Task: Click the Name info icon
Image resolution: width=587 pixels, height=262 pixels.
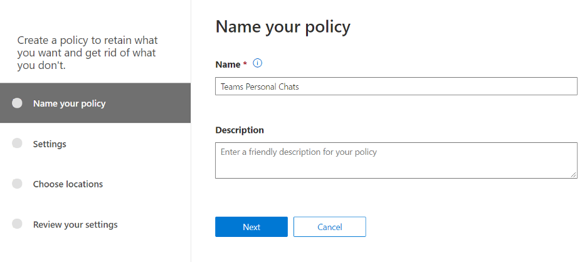Action: point(258,63)
